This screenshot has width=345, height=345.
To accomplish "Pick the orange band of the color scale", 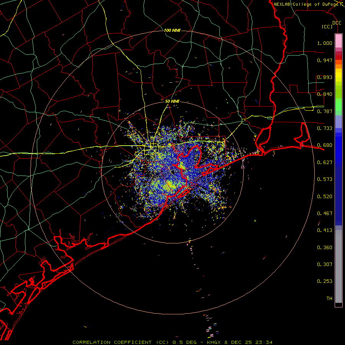I will coord(338,66).
